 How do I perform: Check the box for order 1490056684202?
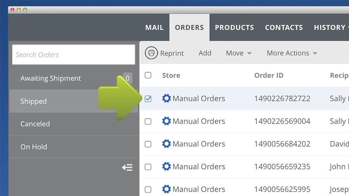148,144
